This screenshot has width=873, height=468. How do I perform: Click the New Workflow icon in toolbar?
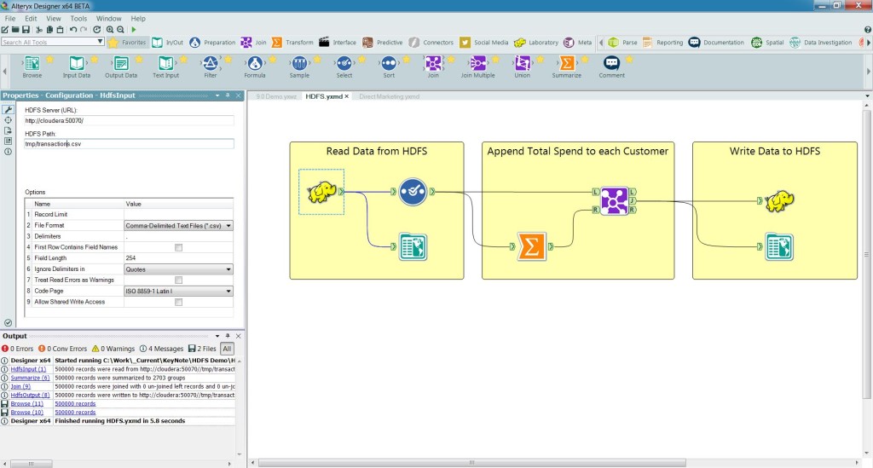pyautogui.click(x=5, y=30)
